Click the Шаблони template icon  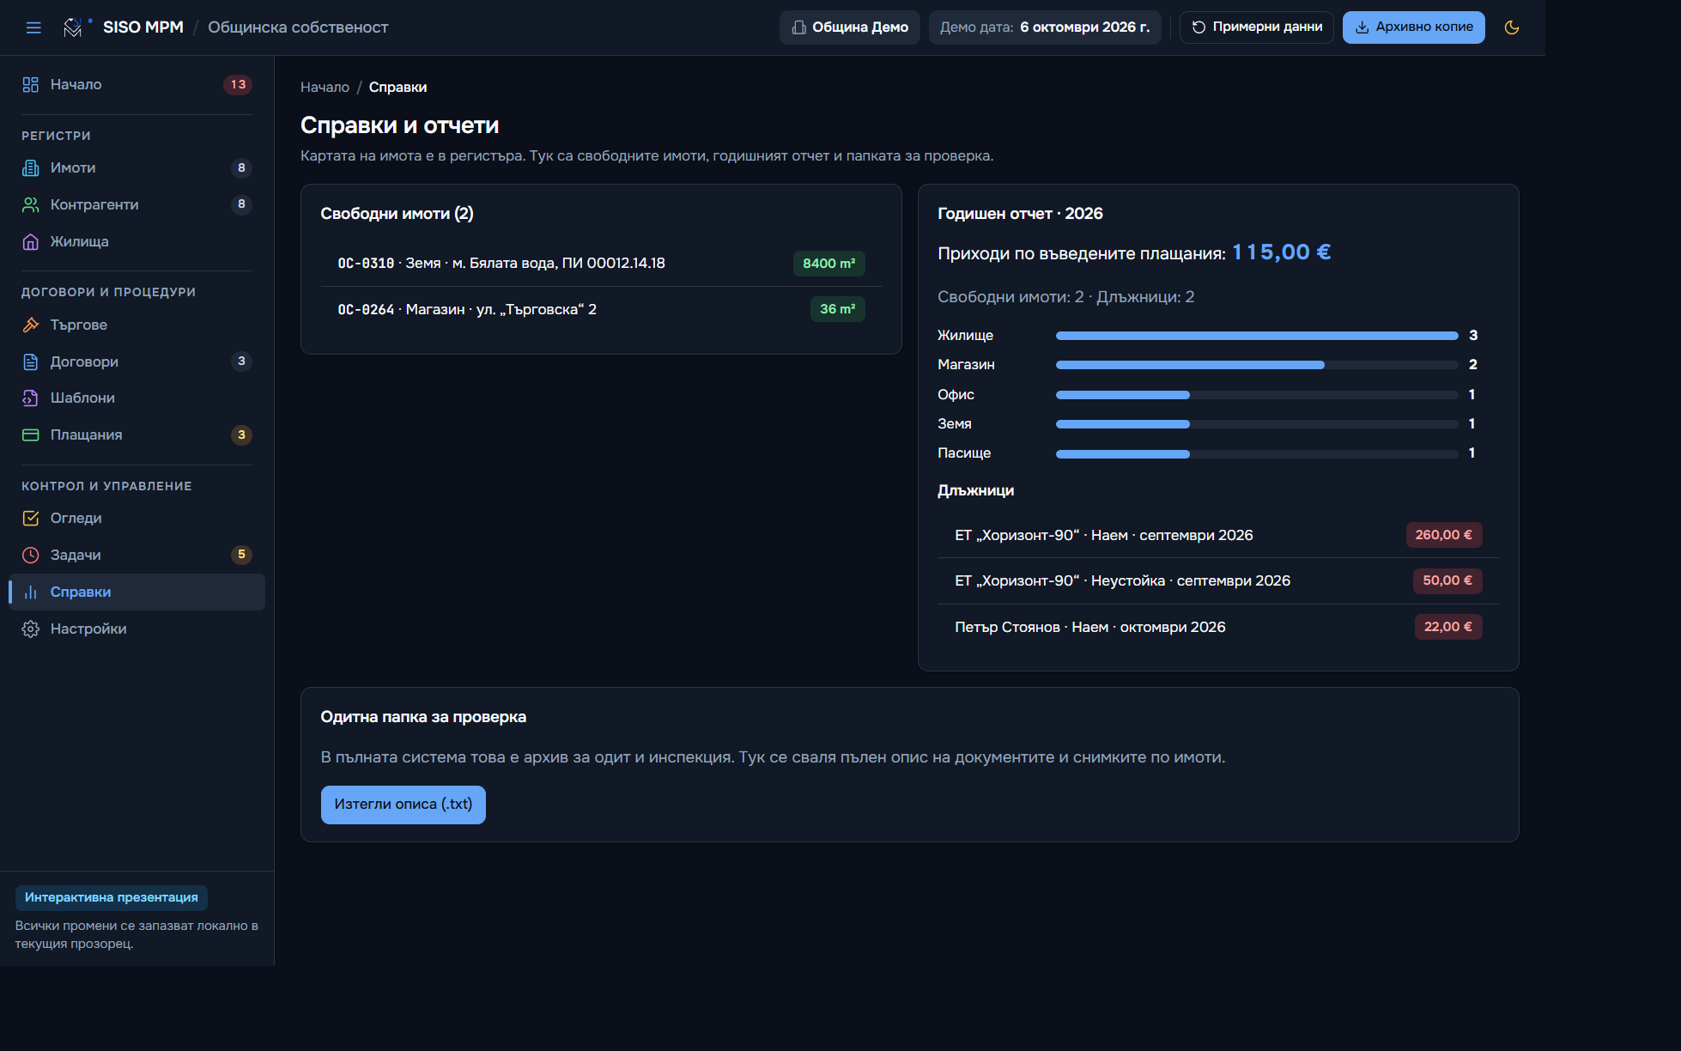tap(30, 398)
